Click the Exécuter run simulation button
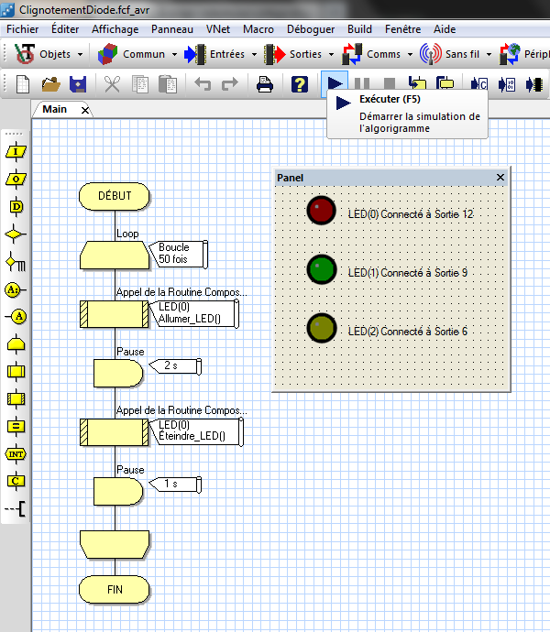This screenshot has height=632, width=550. pos(334,84)
